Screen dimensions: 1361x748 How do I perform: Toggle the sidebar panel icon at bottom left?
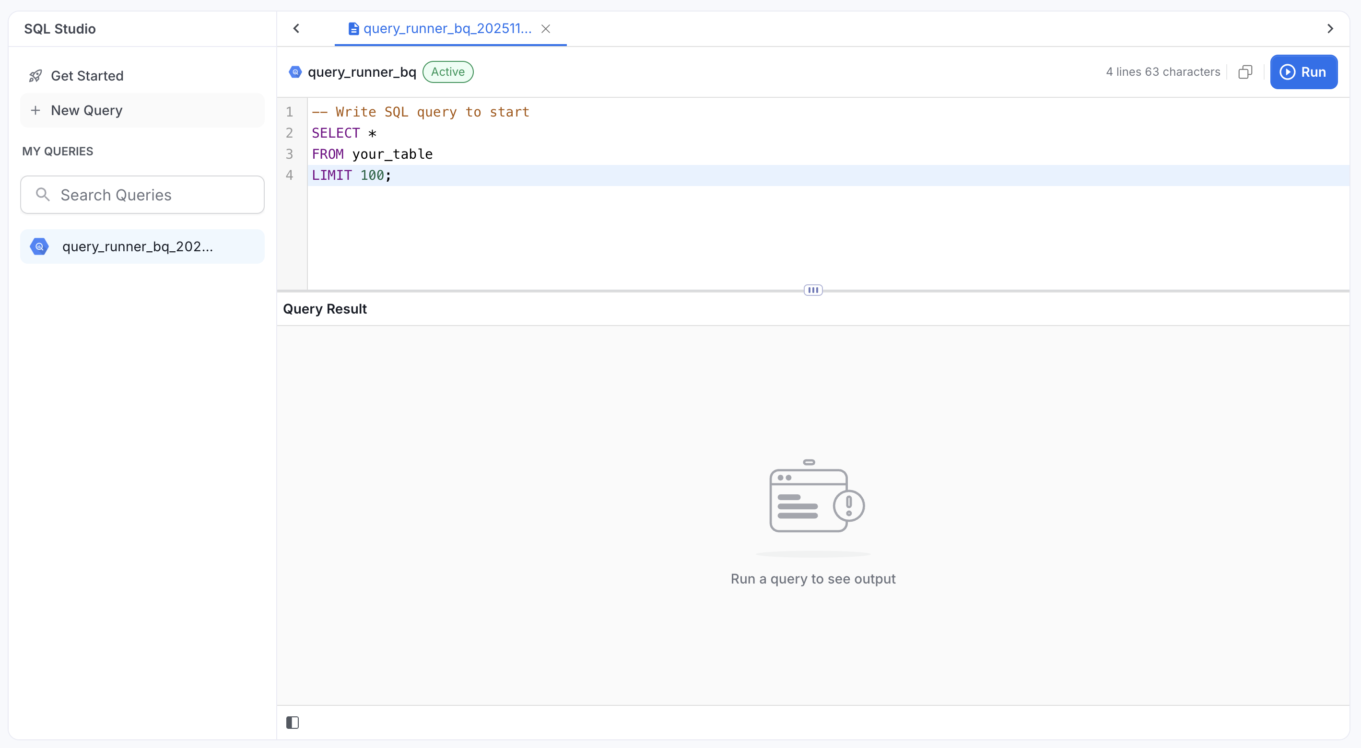[293, 722]
